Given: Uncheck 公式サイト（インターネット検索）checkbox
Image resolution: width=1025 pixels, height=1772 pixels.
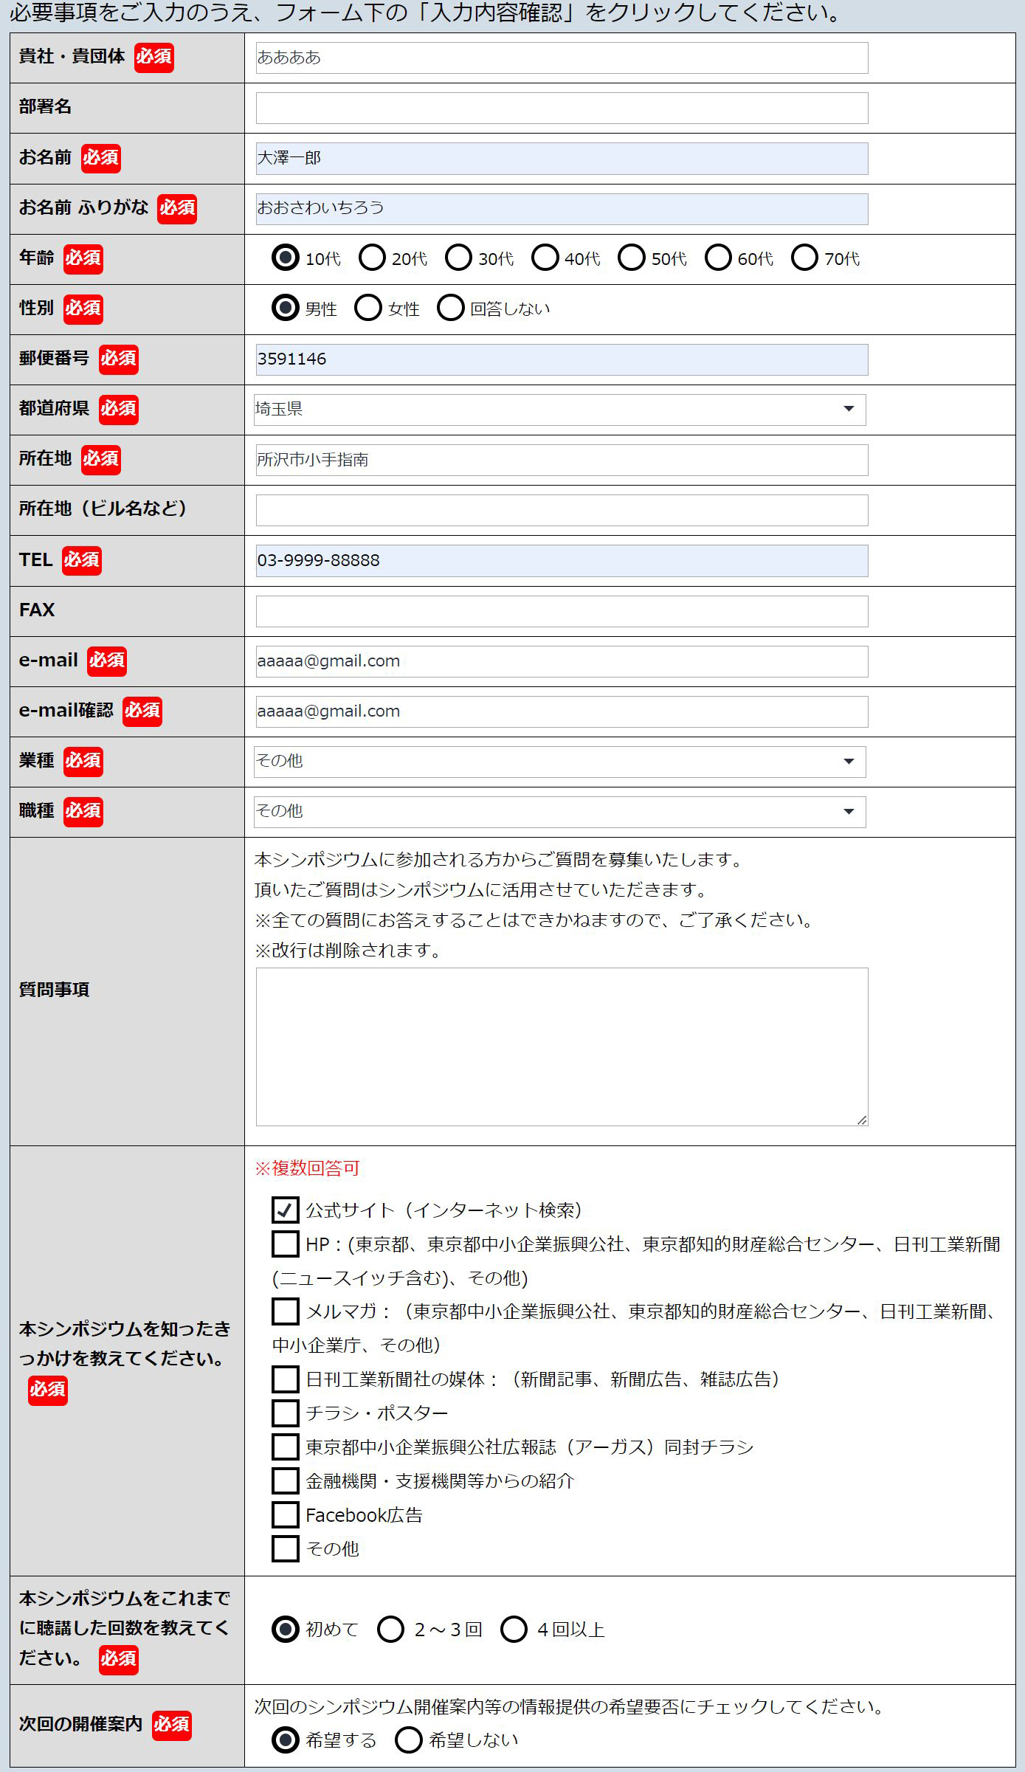Looking at the screenshot, I should pyautogui.click(x=286, y=1210).
